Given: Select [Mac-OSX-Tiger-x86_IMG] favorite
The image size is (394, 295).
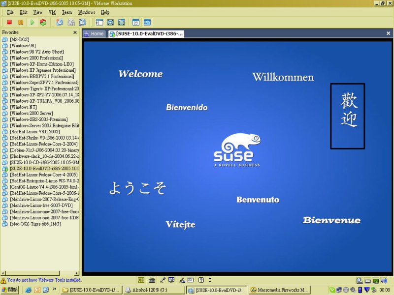Looking at the screenshot, I should [35, 224].
